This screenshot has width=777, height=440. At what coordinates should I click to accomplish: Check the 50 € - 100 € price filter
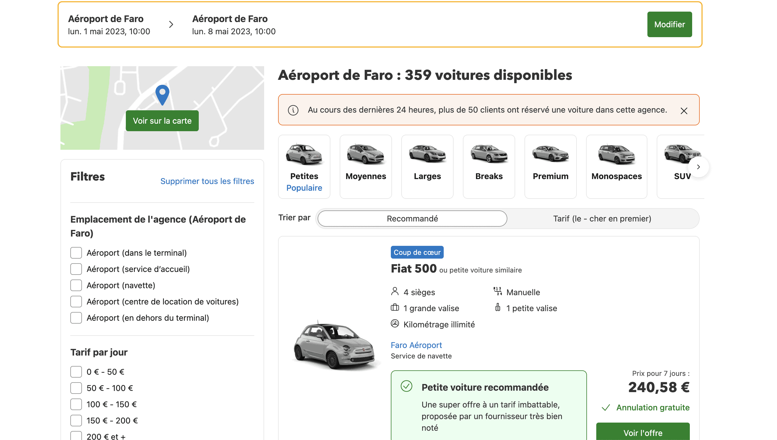pyautogui.click(x=76, y=388)
